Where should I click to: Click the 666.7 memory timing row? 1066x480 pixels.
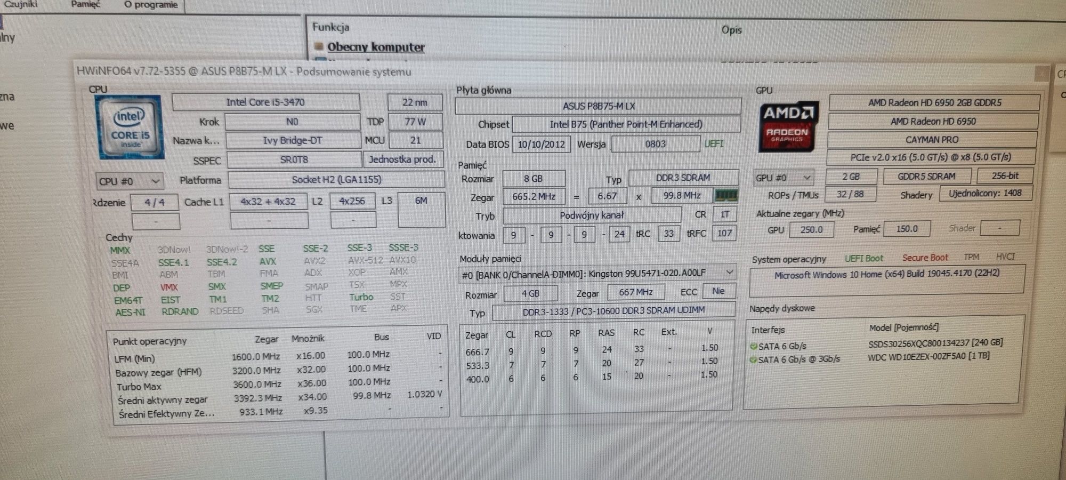point(592,350)
